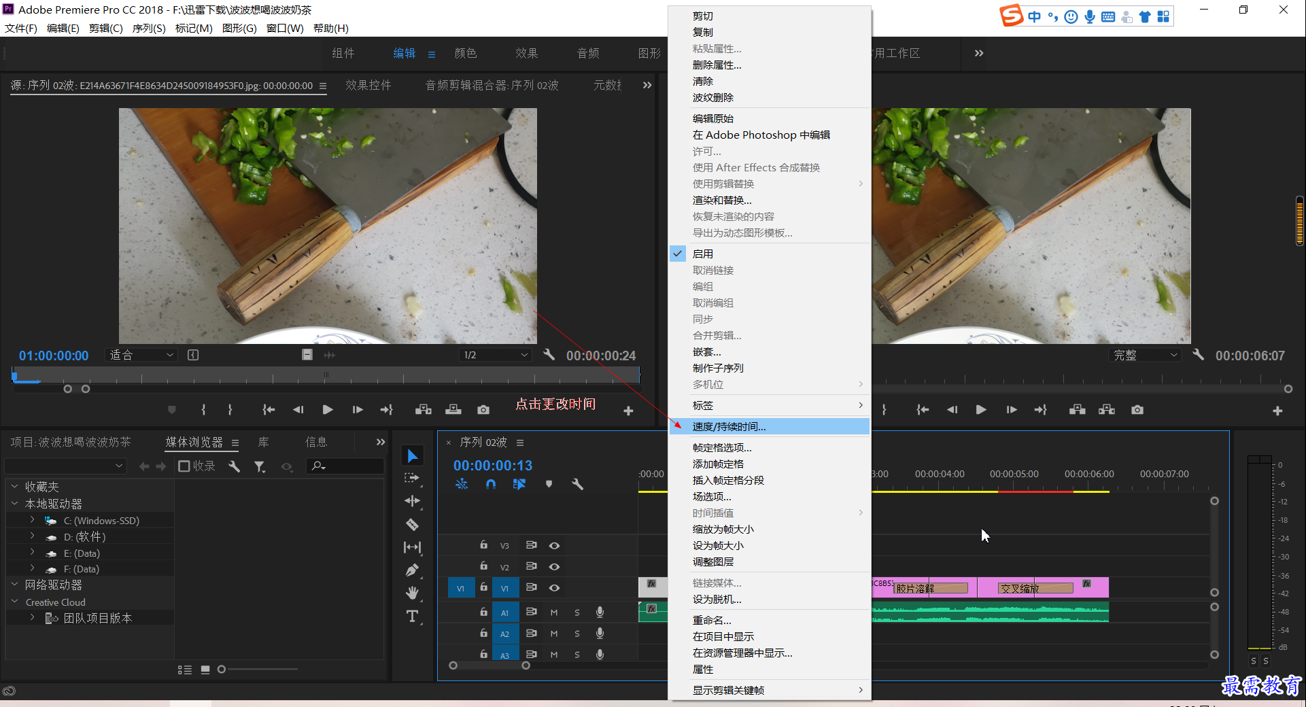
Task: Open Source monitor button editor plus
Action: click(x=628, y=411)
